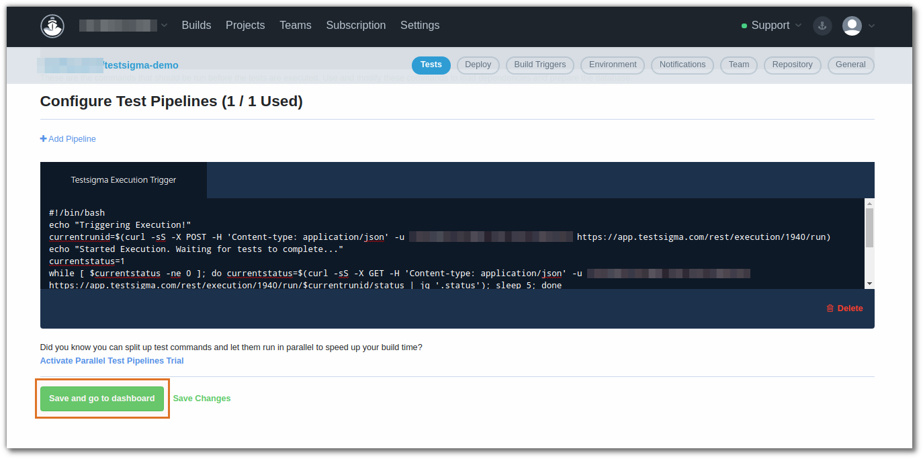Viewport: 923px width, 459px height.
Task: Click Save and go to dashboard
Action: (x=101, y=398)
